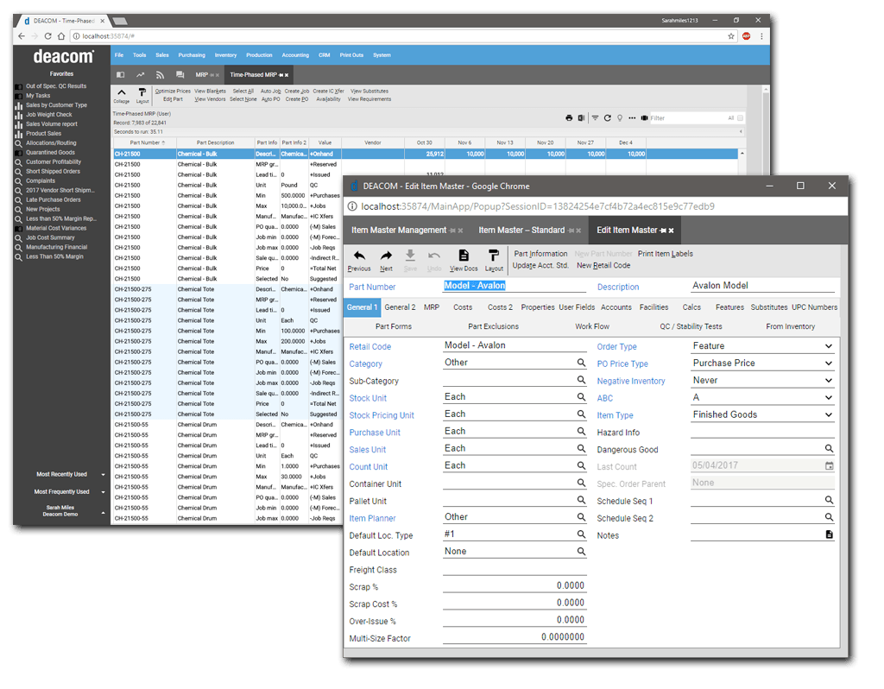Click the lookup magnifier for Stock Unit

581,397
